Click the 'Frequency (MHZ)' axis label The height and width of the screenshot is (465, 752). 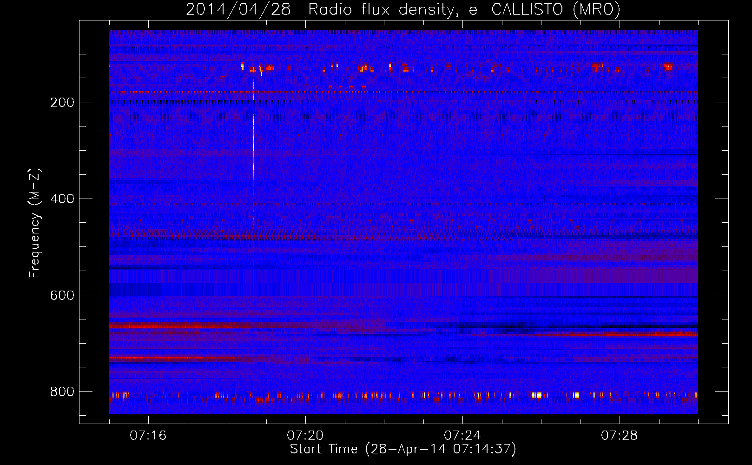pos(35,223)
